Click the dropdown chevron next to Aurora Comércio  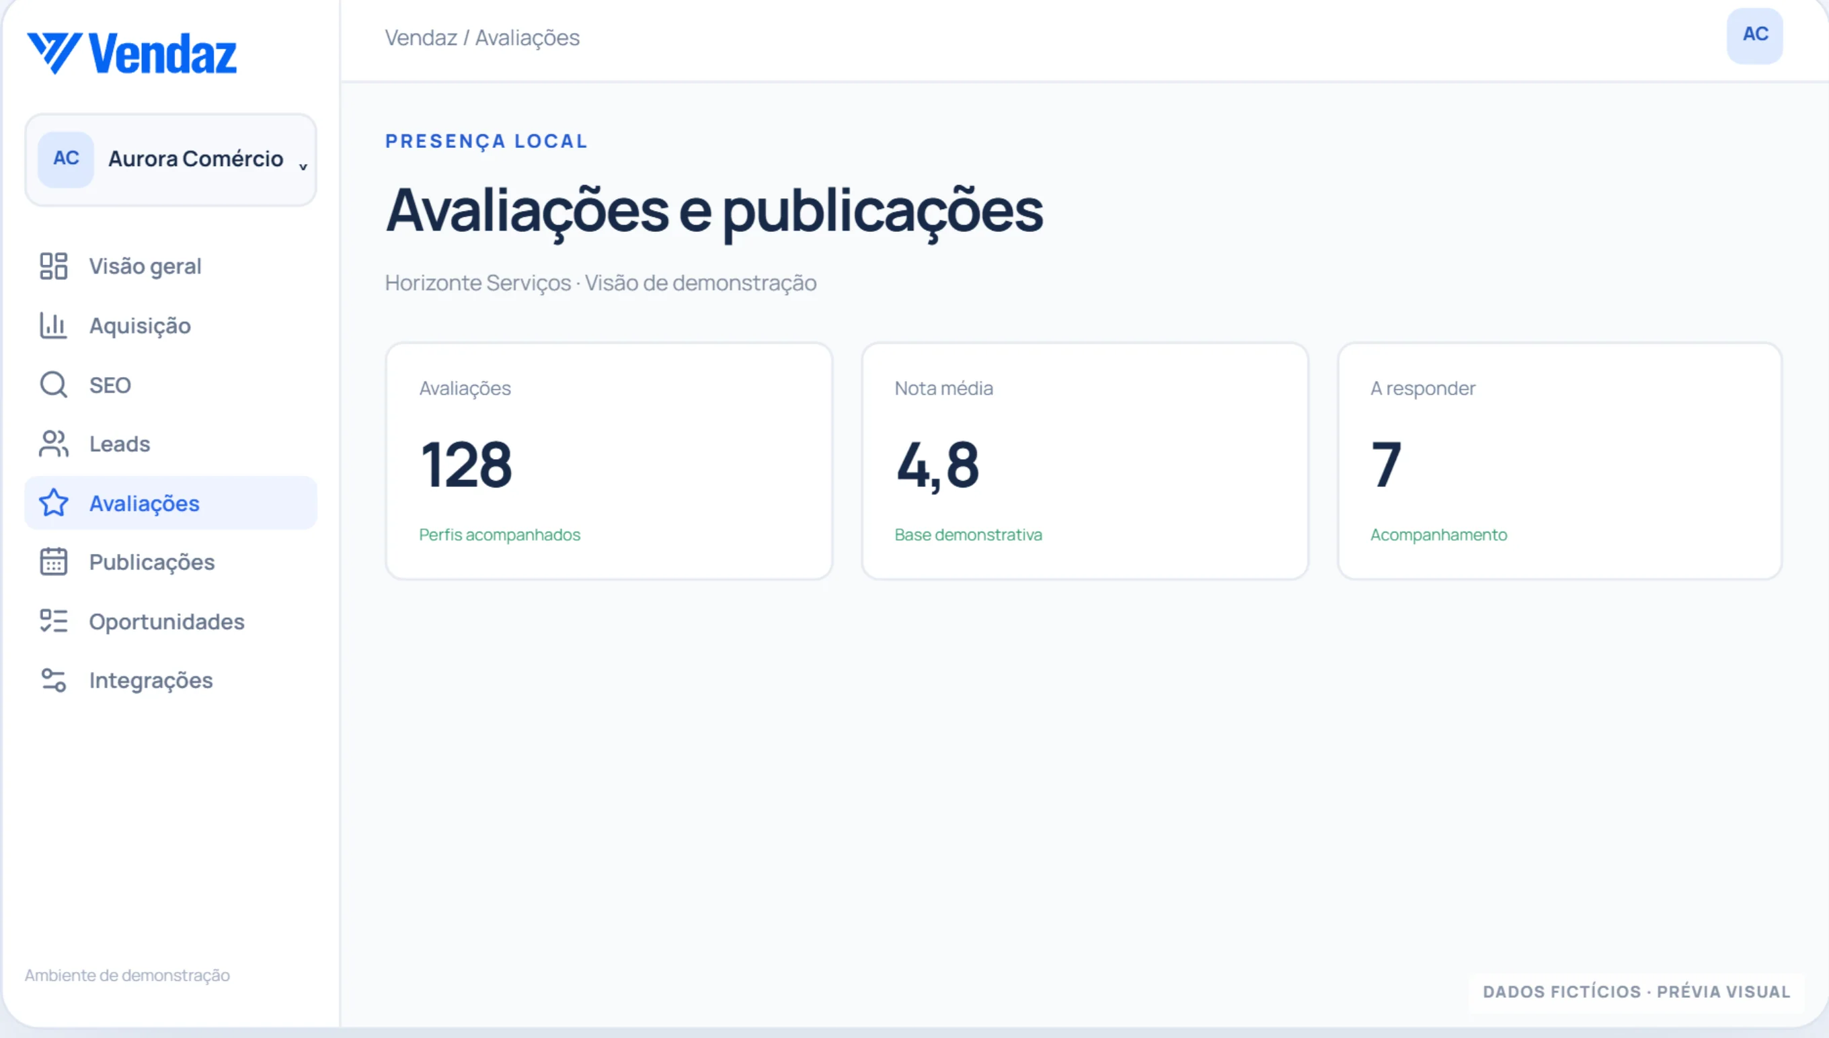(303, 166)
